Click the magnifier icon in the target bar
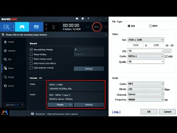Image resolution: width=177 pixels, height=133 pixels. [x=3, y=35]
